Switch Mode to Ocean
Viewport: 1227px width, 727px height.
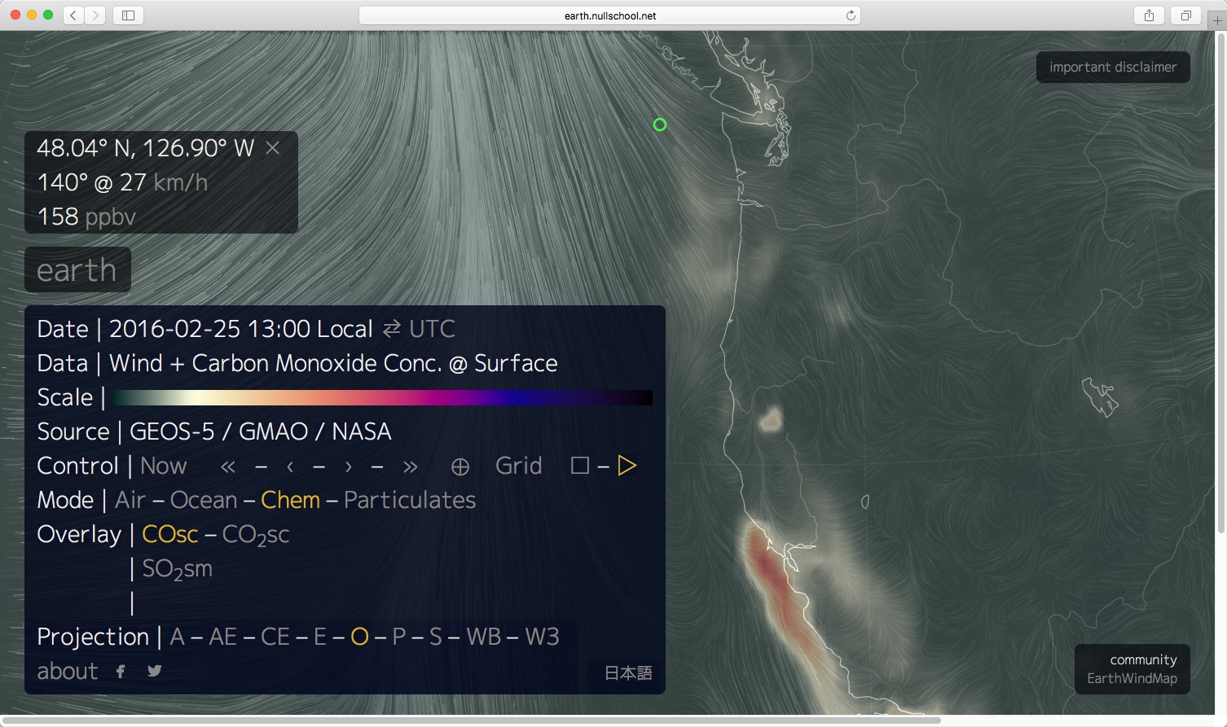[x=204, y=500]
